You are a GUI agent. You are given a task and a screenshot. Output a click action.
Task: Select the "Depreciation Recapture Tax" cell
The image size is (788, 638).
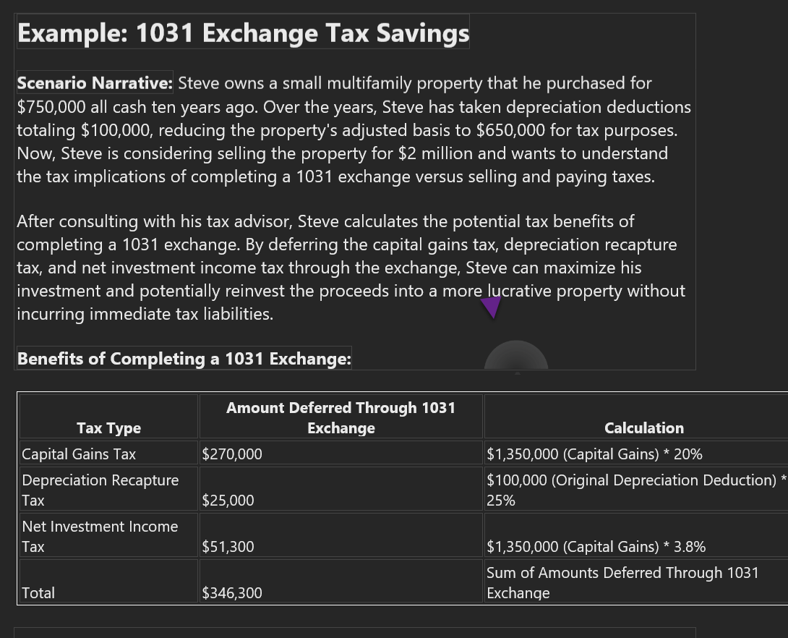(100, 490)
